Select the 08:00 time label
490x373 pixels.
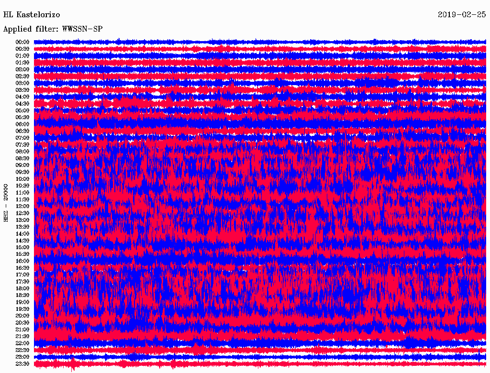point(22,152)
